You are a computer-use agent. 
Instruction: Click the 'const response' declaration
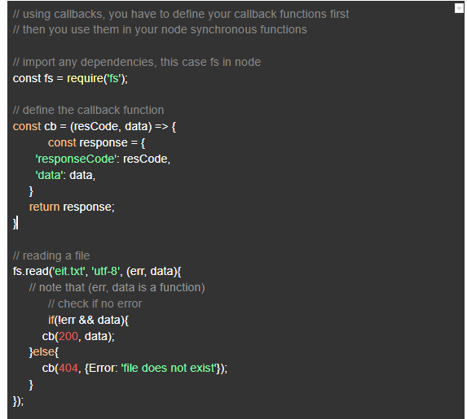pos(96,142)
